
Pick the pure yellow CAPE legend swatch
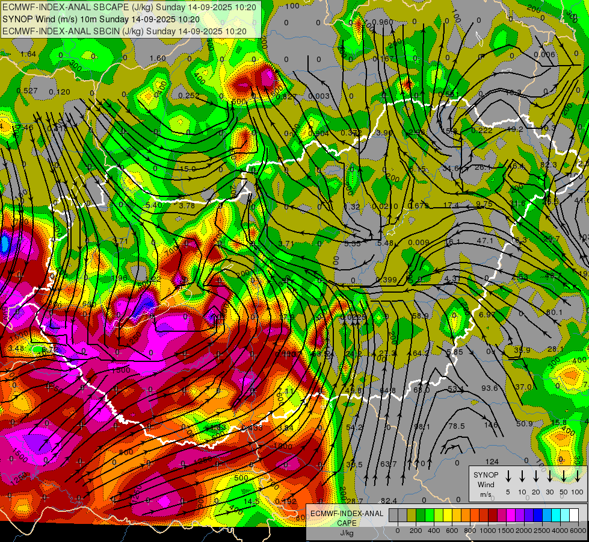tap(448, 515)
